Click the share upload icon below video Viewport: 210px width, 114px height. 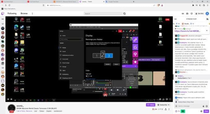(166, 109)
